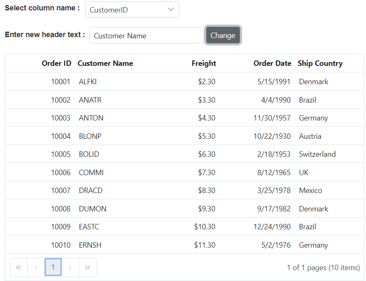366x281 pixels.
Task: Click Germany in row 10010
Action: pyautogui.click(x=313, y=245)
